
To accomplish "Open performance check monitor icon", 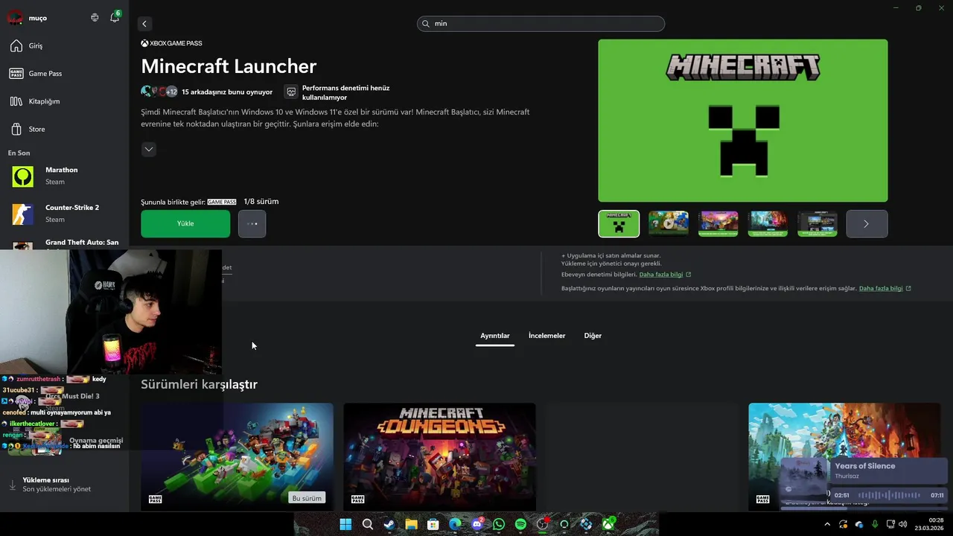I will pos(291,92).
